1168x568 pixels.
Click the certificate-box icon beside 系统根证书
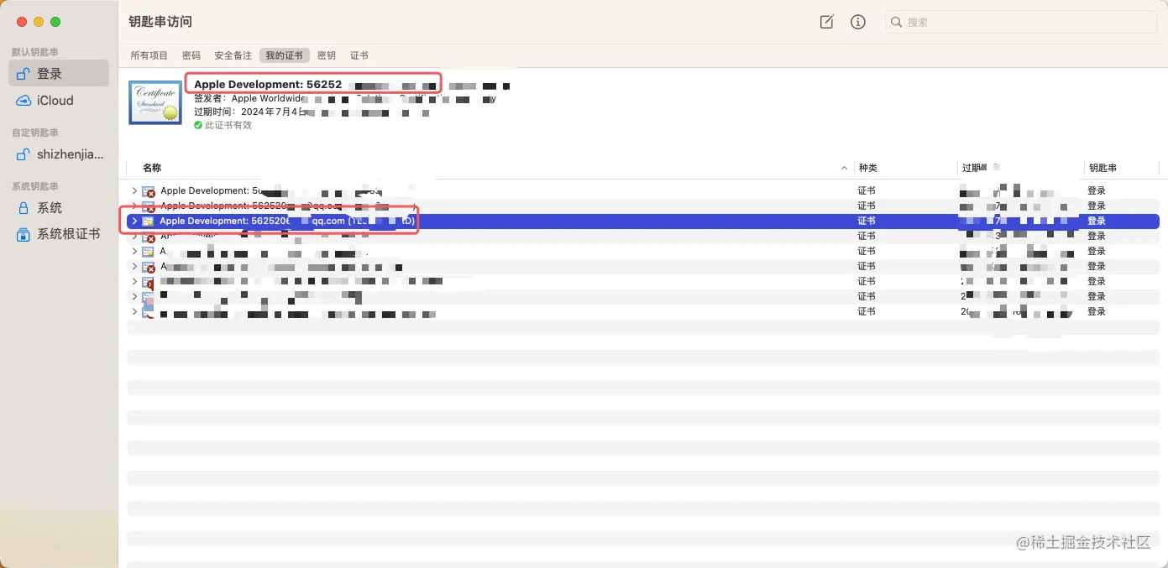[24, 234]
